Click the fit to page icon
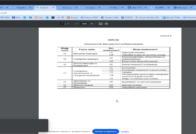196x134 pixels. tap(101, 24)
